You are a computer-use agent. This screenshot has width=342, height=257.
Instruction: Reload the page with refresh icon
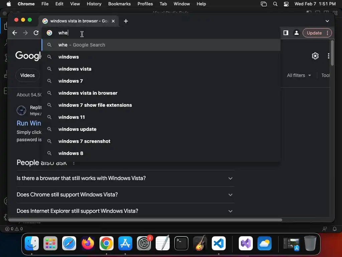coord(36,33)
